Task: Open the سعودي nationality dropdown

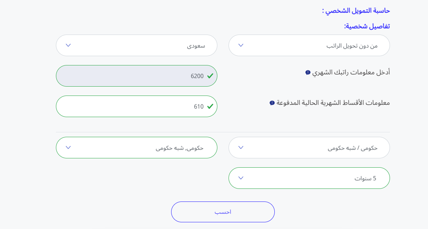Action: click(x=137, y=45)
